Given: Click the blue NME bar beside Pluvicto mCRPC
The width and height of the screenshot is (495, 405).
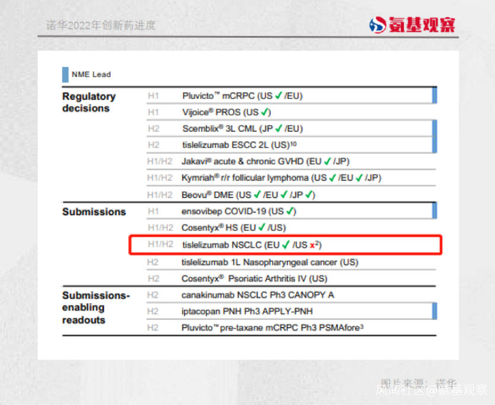Looking at the screenshot, I should (x=435, y=95).
